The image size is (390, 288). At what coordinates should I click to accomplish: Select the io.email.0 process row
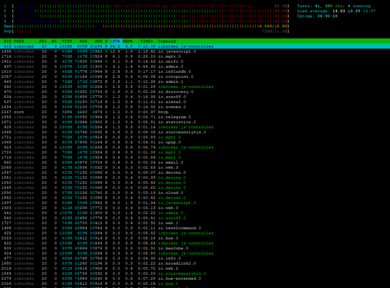click(195, 162)
